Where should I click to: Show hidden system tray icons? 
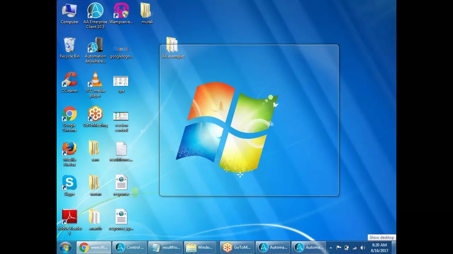[331, 248]
